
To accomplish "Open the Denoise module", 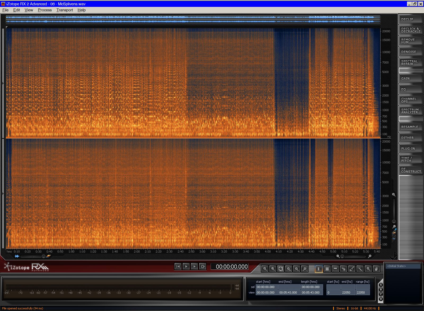I will [410, 52].
